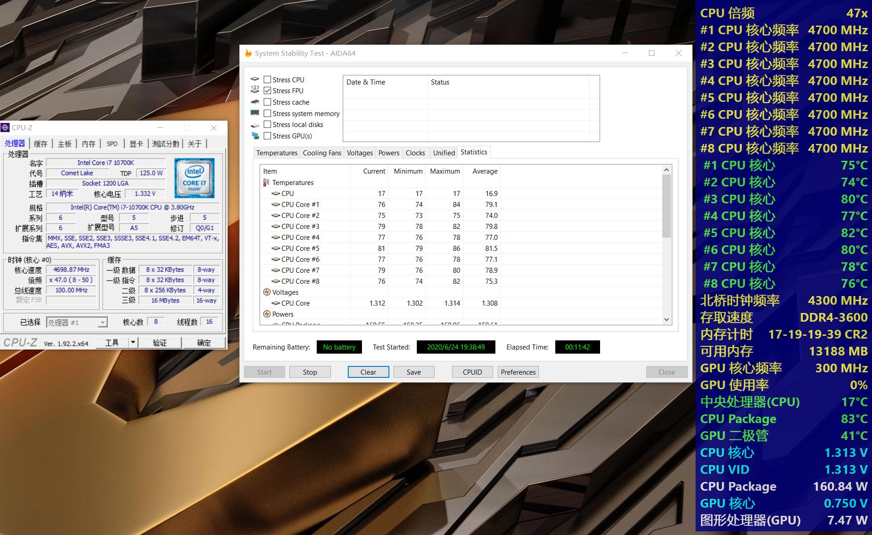
Task: Click the CPU-Z name field Intel Core i7 10700K
Action: click(x=106, y=163)
